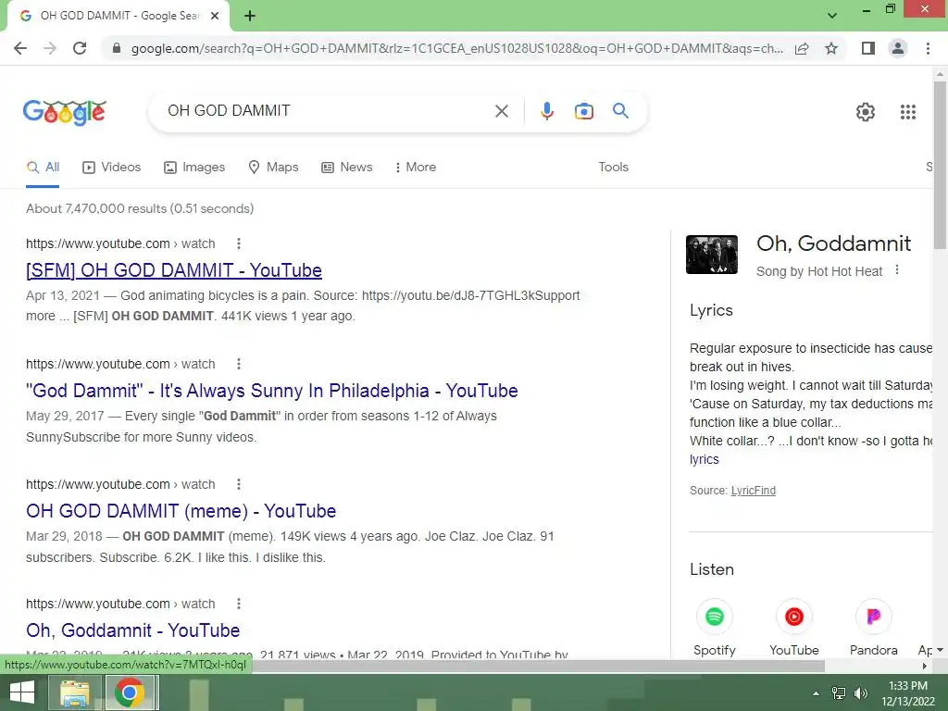948x711 pixels.
Task: Reload the current page
Action: [x=80, y=48]
